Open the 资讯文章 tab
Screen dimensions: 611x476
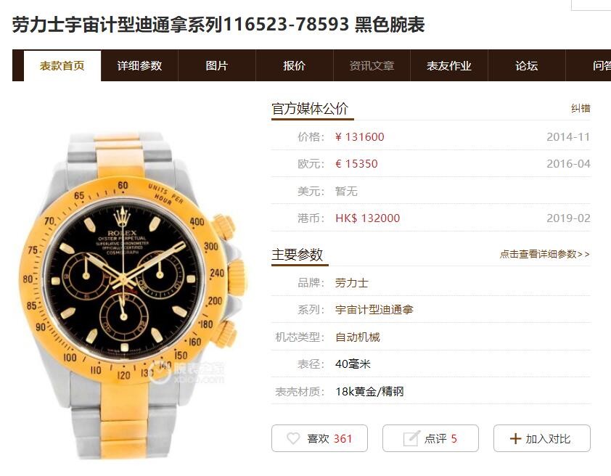[x=372, y=65]
